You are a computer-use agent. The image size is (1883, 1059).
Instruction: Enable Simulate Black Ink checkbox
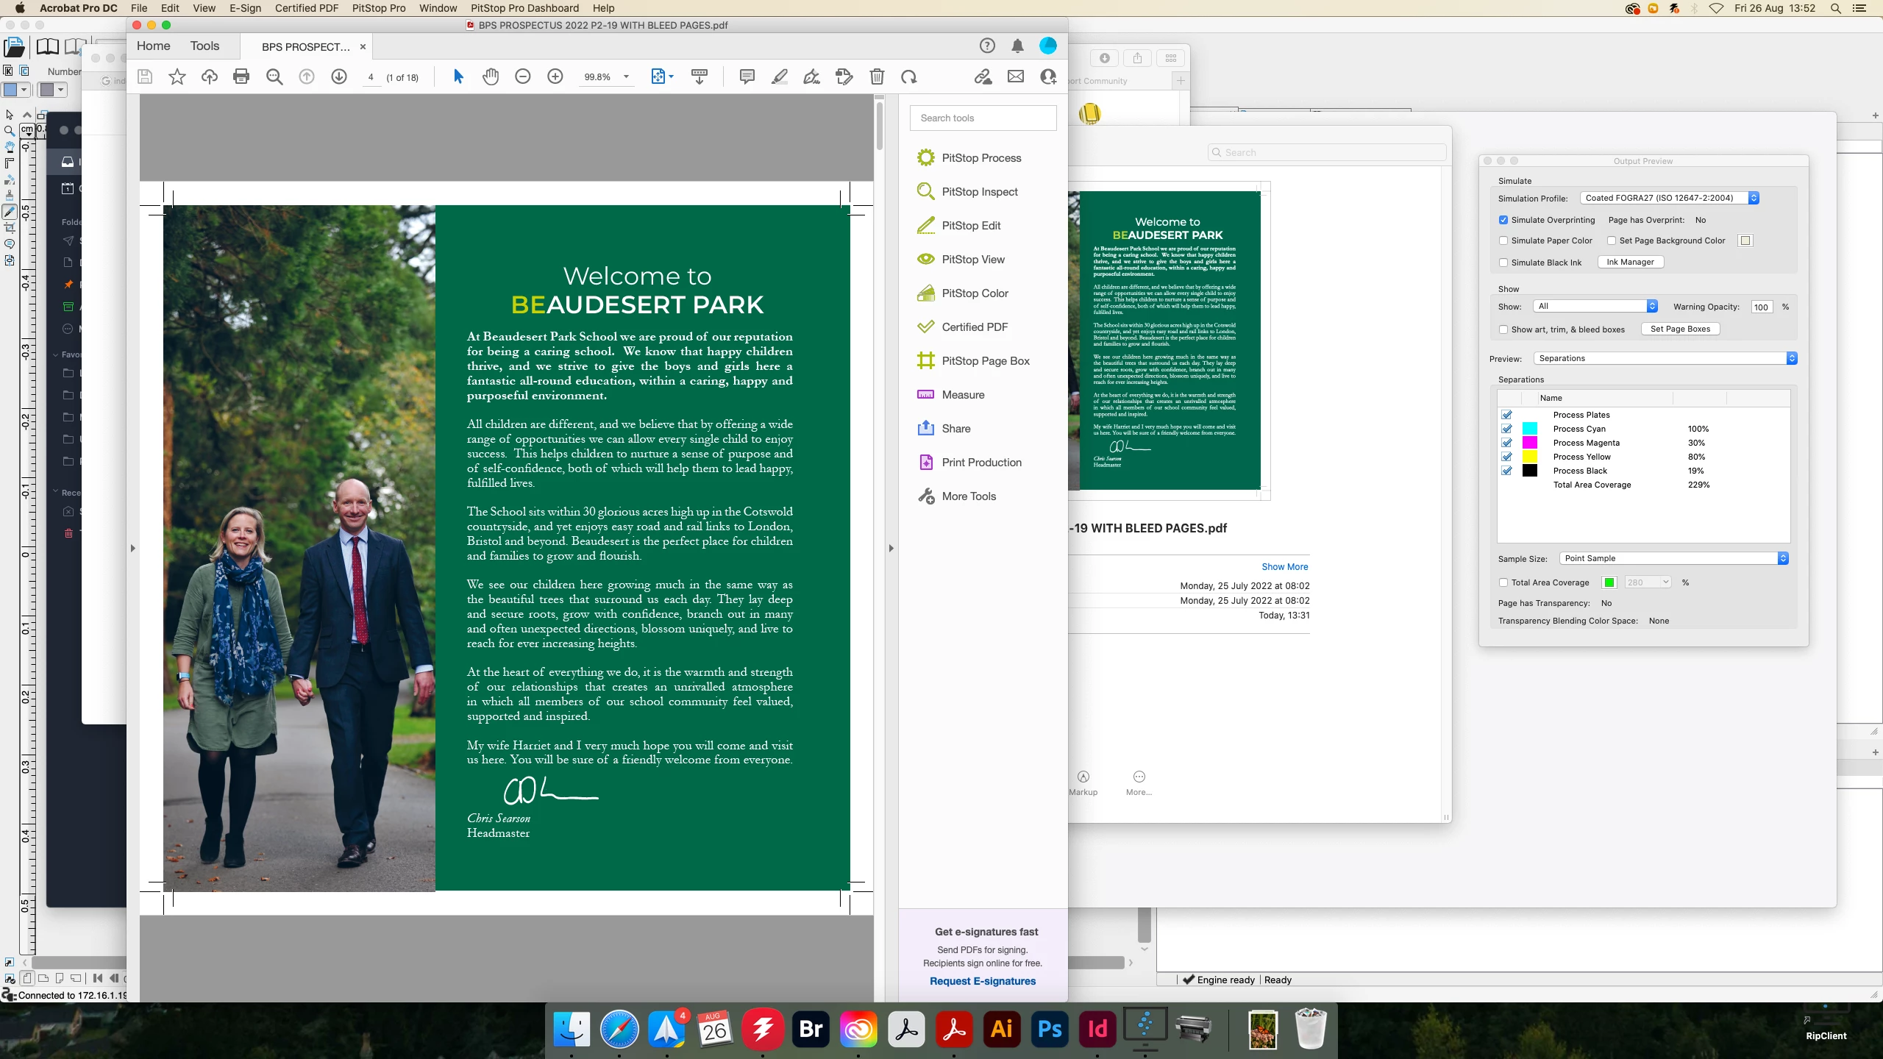(1503, 263)
